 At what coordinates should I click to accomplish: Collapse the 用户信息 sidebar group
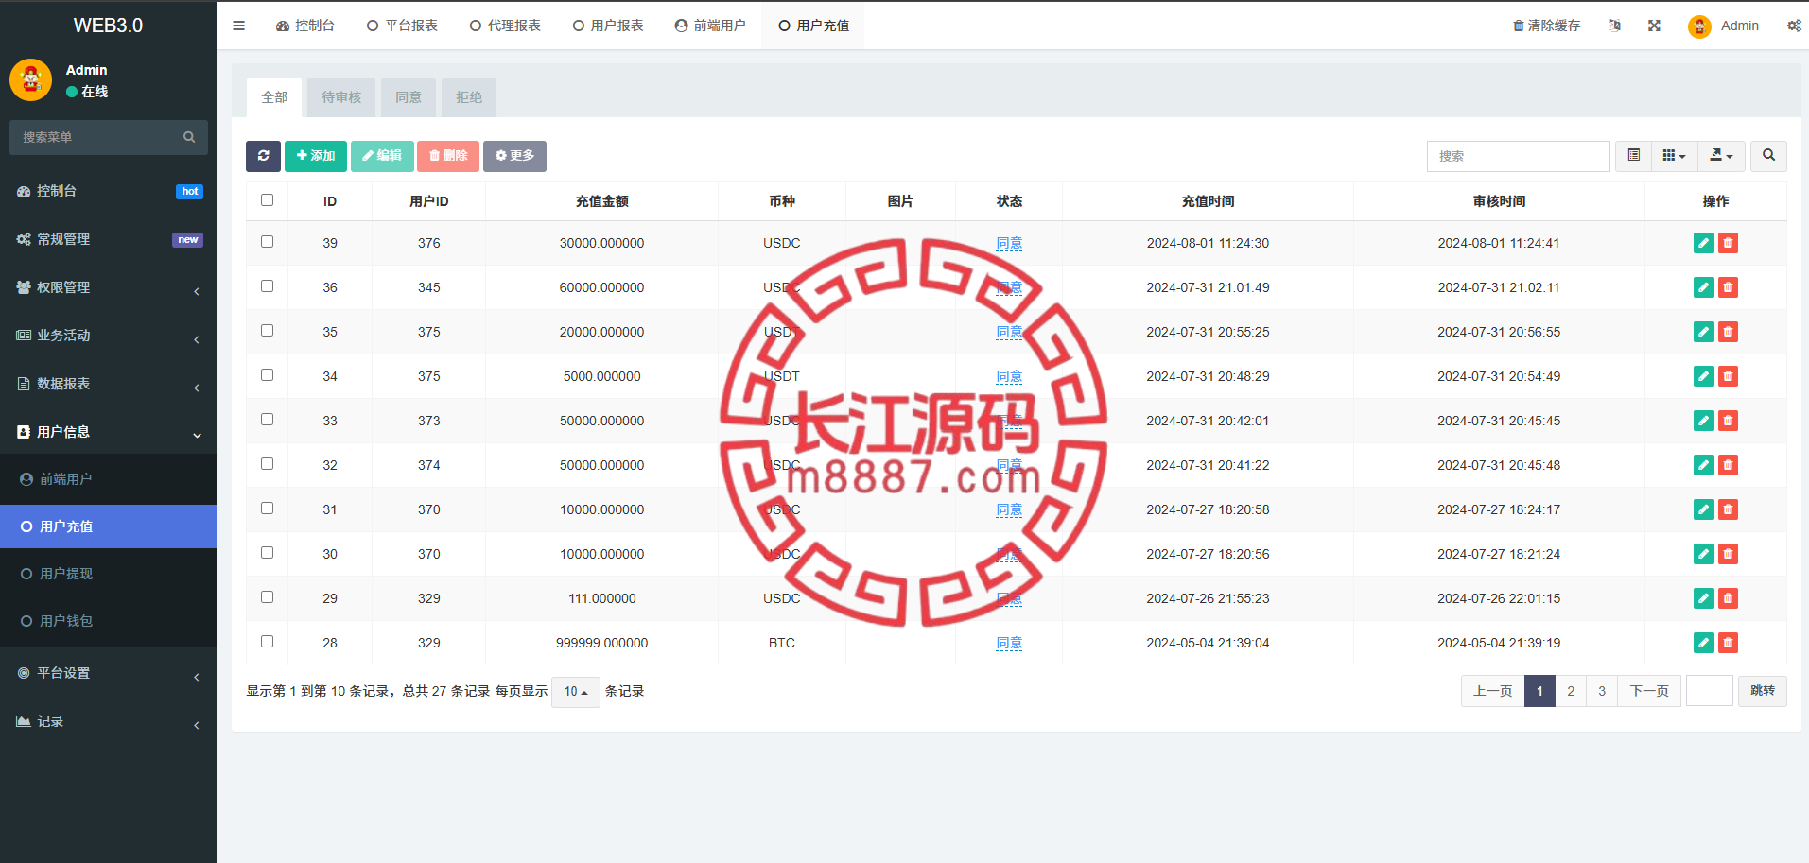pos(109,432)
